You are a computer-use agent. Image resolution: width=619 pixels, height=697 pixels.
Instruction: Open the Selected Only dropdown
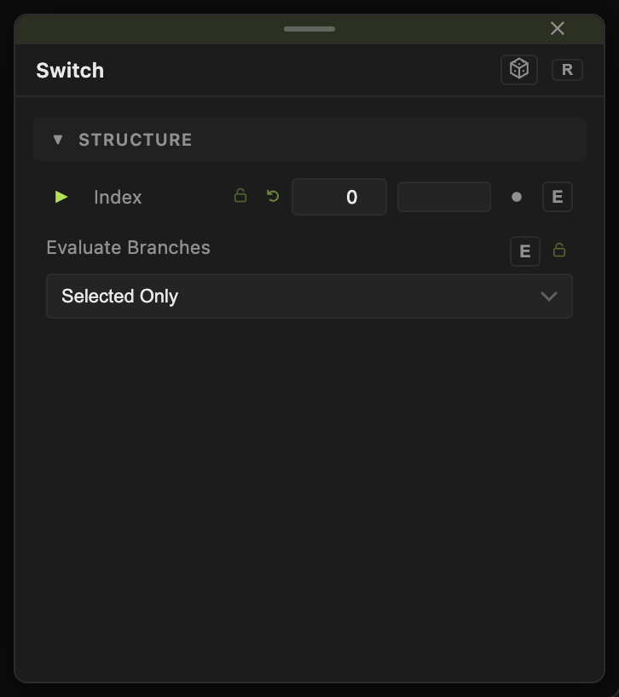point(309,296)
